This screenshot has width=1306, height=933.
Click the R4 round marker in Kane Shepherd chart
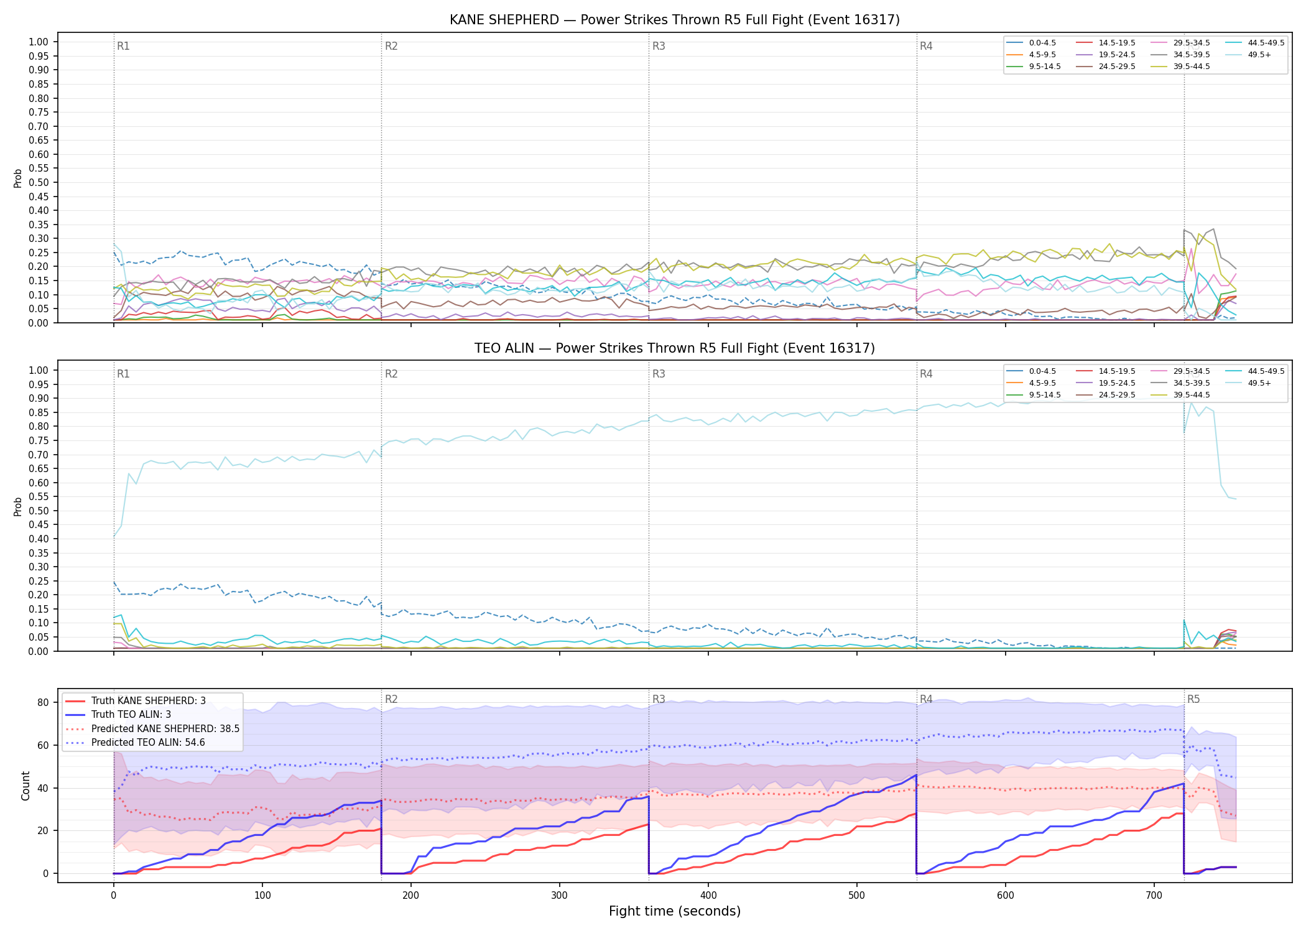(x=926, y=46)
